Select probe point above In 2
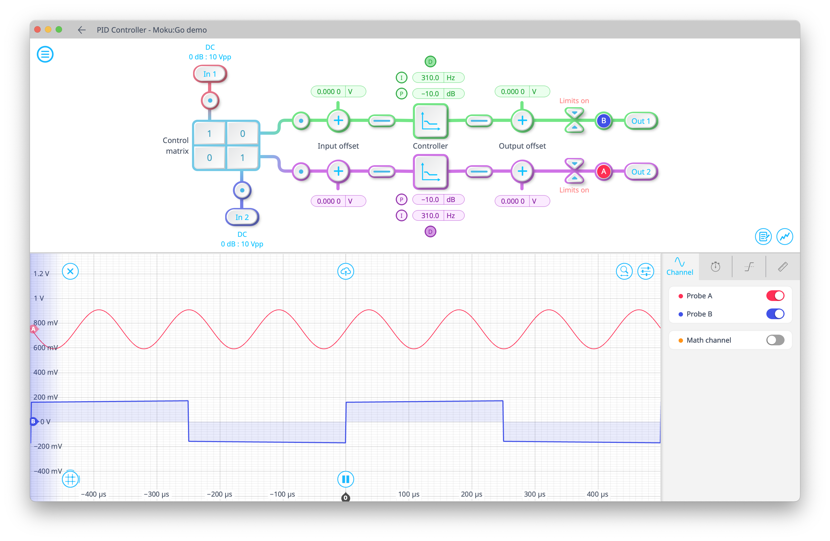 (242, 190)
